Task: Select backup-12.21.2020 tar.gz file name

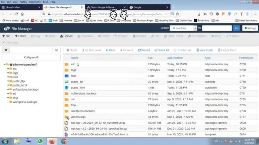Action: (99, 128)
